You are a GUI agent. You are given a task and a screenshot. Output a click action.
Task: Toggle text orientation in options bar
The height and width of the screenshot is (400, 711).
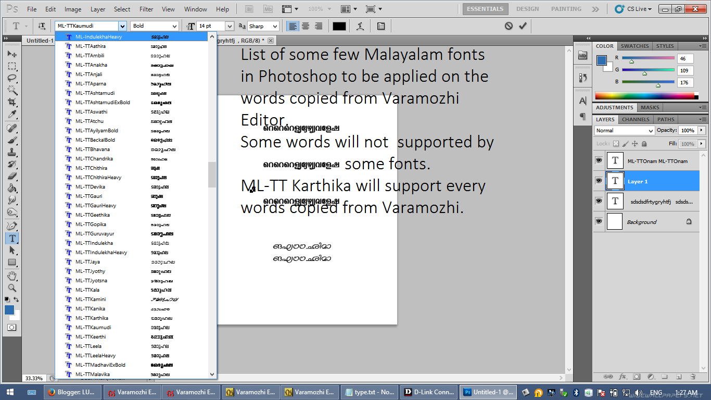point(42,26)
